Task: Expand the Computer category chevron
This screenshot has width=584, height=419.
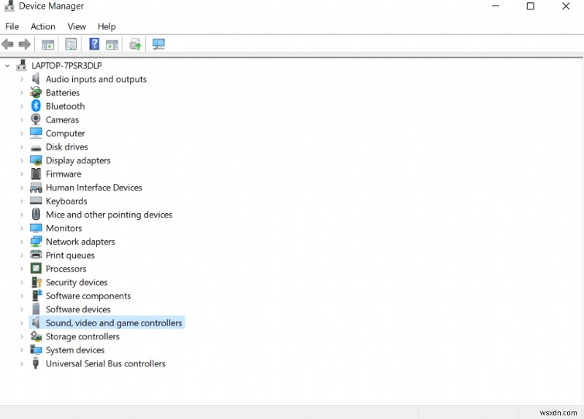Action: pyautogui.click(x=22, y=134)
